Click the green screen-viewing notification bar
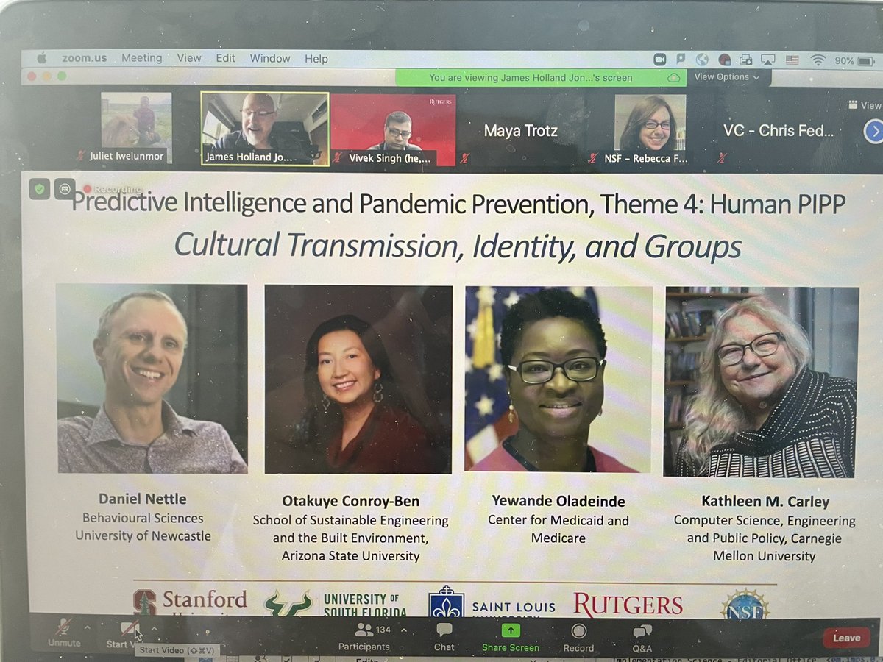Screen dimensions: 883x662 pyautogui.click(x=541, y=77)
